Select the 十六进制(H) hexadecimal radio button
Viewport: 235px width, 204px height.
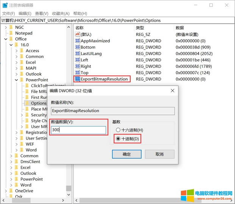(118, 130)
